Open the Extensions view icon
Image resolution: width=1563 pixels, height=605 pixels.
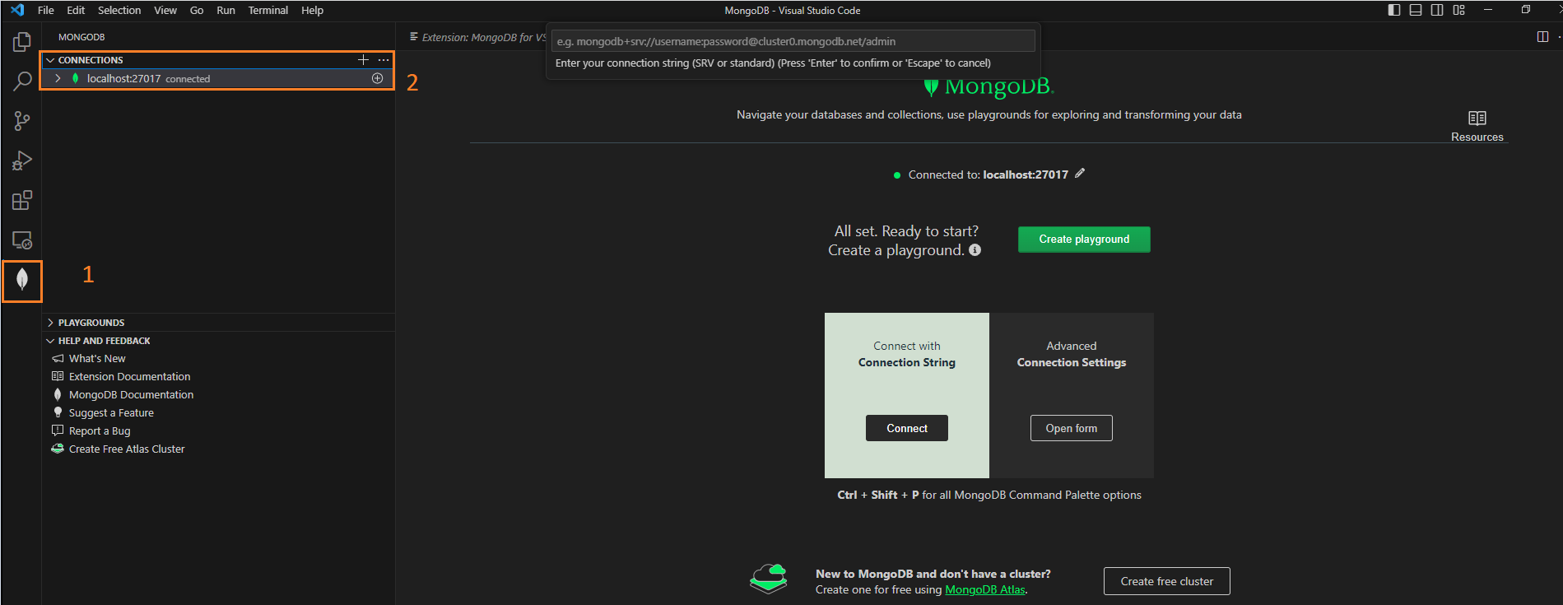pyautogui.click(x=22, y=200)
